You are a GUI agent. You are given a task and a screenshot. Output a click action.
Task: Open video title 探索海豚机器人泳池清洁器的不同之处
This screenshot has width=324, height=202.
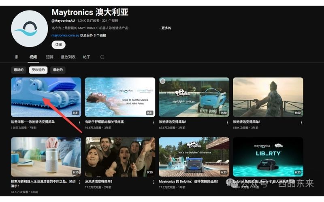tap(43, 183)
